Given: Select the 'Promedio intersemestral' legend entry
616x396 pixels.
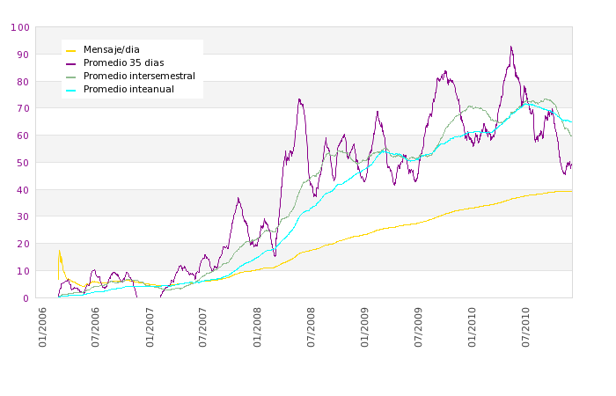Looking at the screenshot, I should coord(138,76).
